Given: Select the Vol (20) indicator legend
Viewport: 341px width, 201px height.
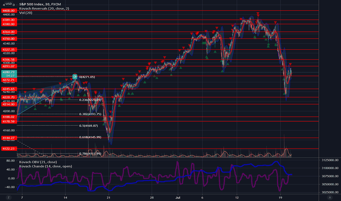Looking at the screenshot, I should tap(26, 13).
